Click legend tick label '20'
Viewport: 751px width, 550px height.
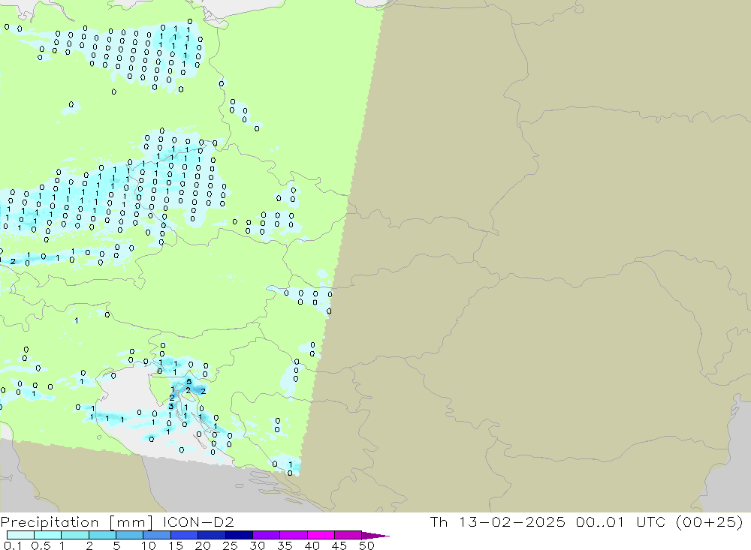pos(203,545)
